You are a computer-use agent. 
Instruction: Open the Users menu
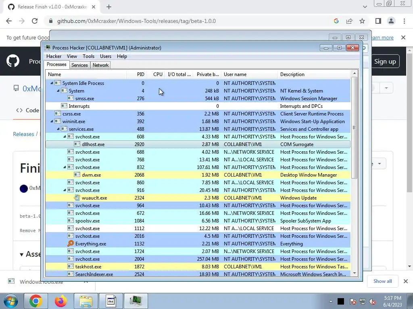tap(106, 56)
